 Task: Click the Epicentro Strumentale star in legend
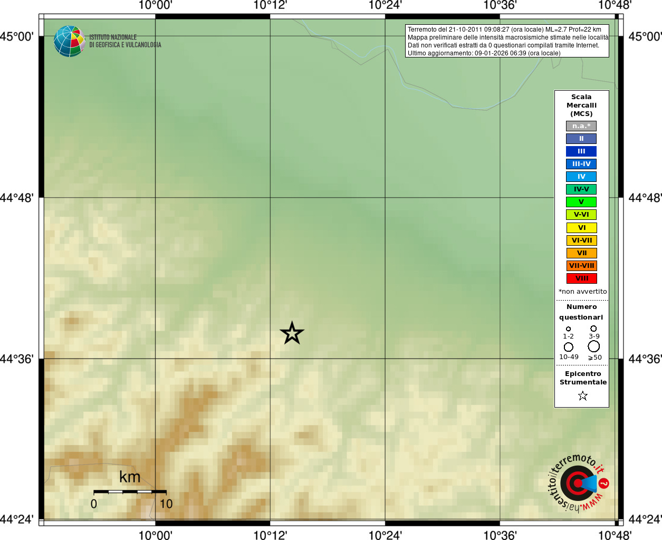(583, 396)
